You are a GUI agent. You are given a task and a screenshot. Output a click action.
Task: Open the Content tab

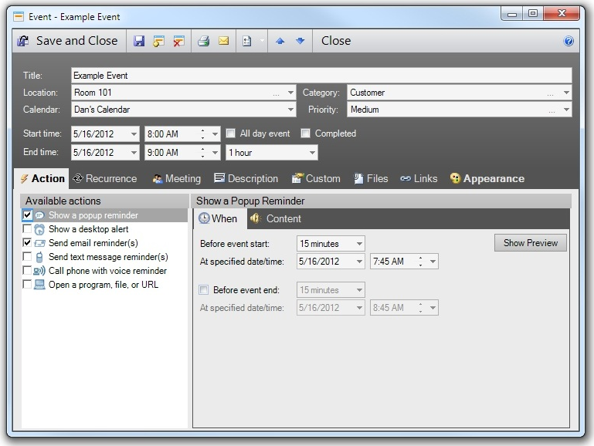coord(276,218)
